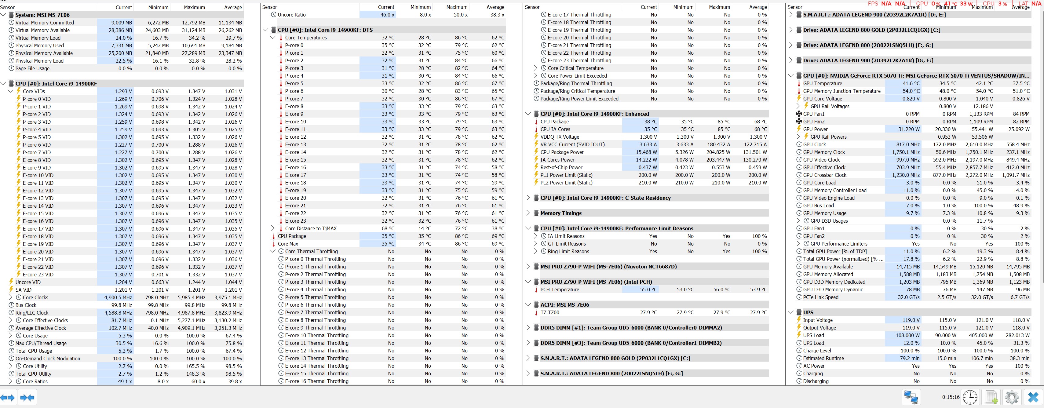Click the shrink columns arrows button
This screenshot has width=1044, height=408.
(x=27, y=398)
